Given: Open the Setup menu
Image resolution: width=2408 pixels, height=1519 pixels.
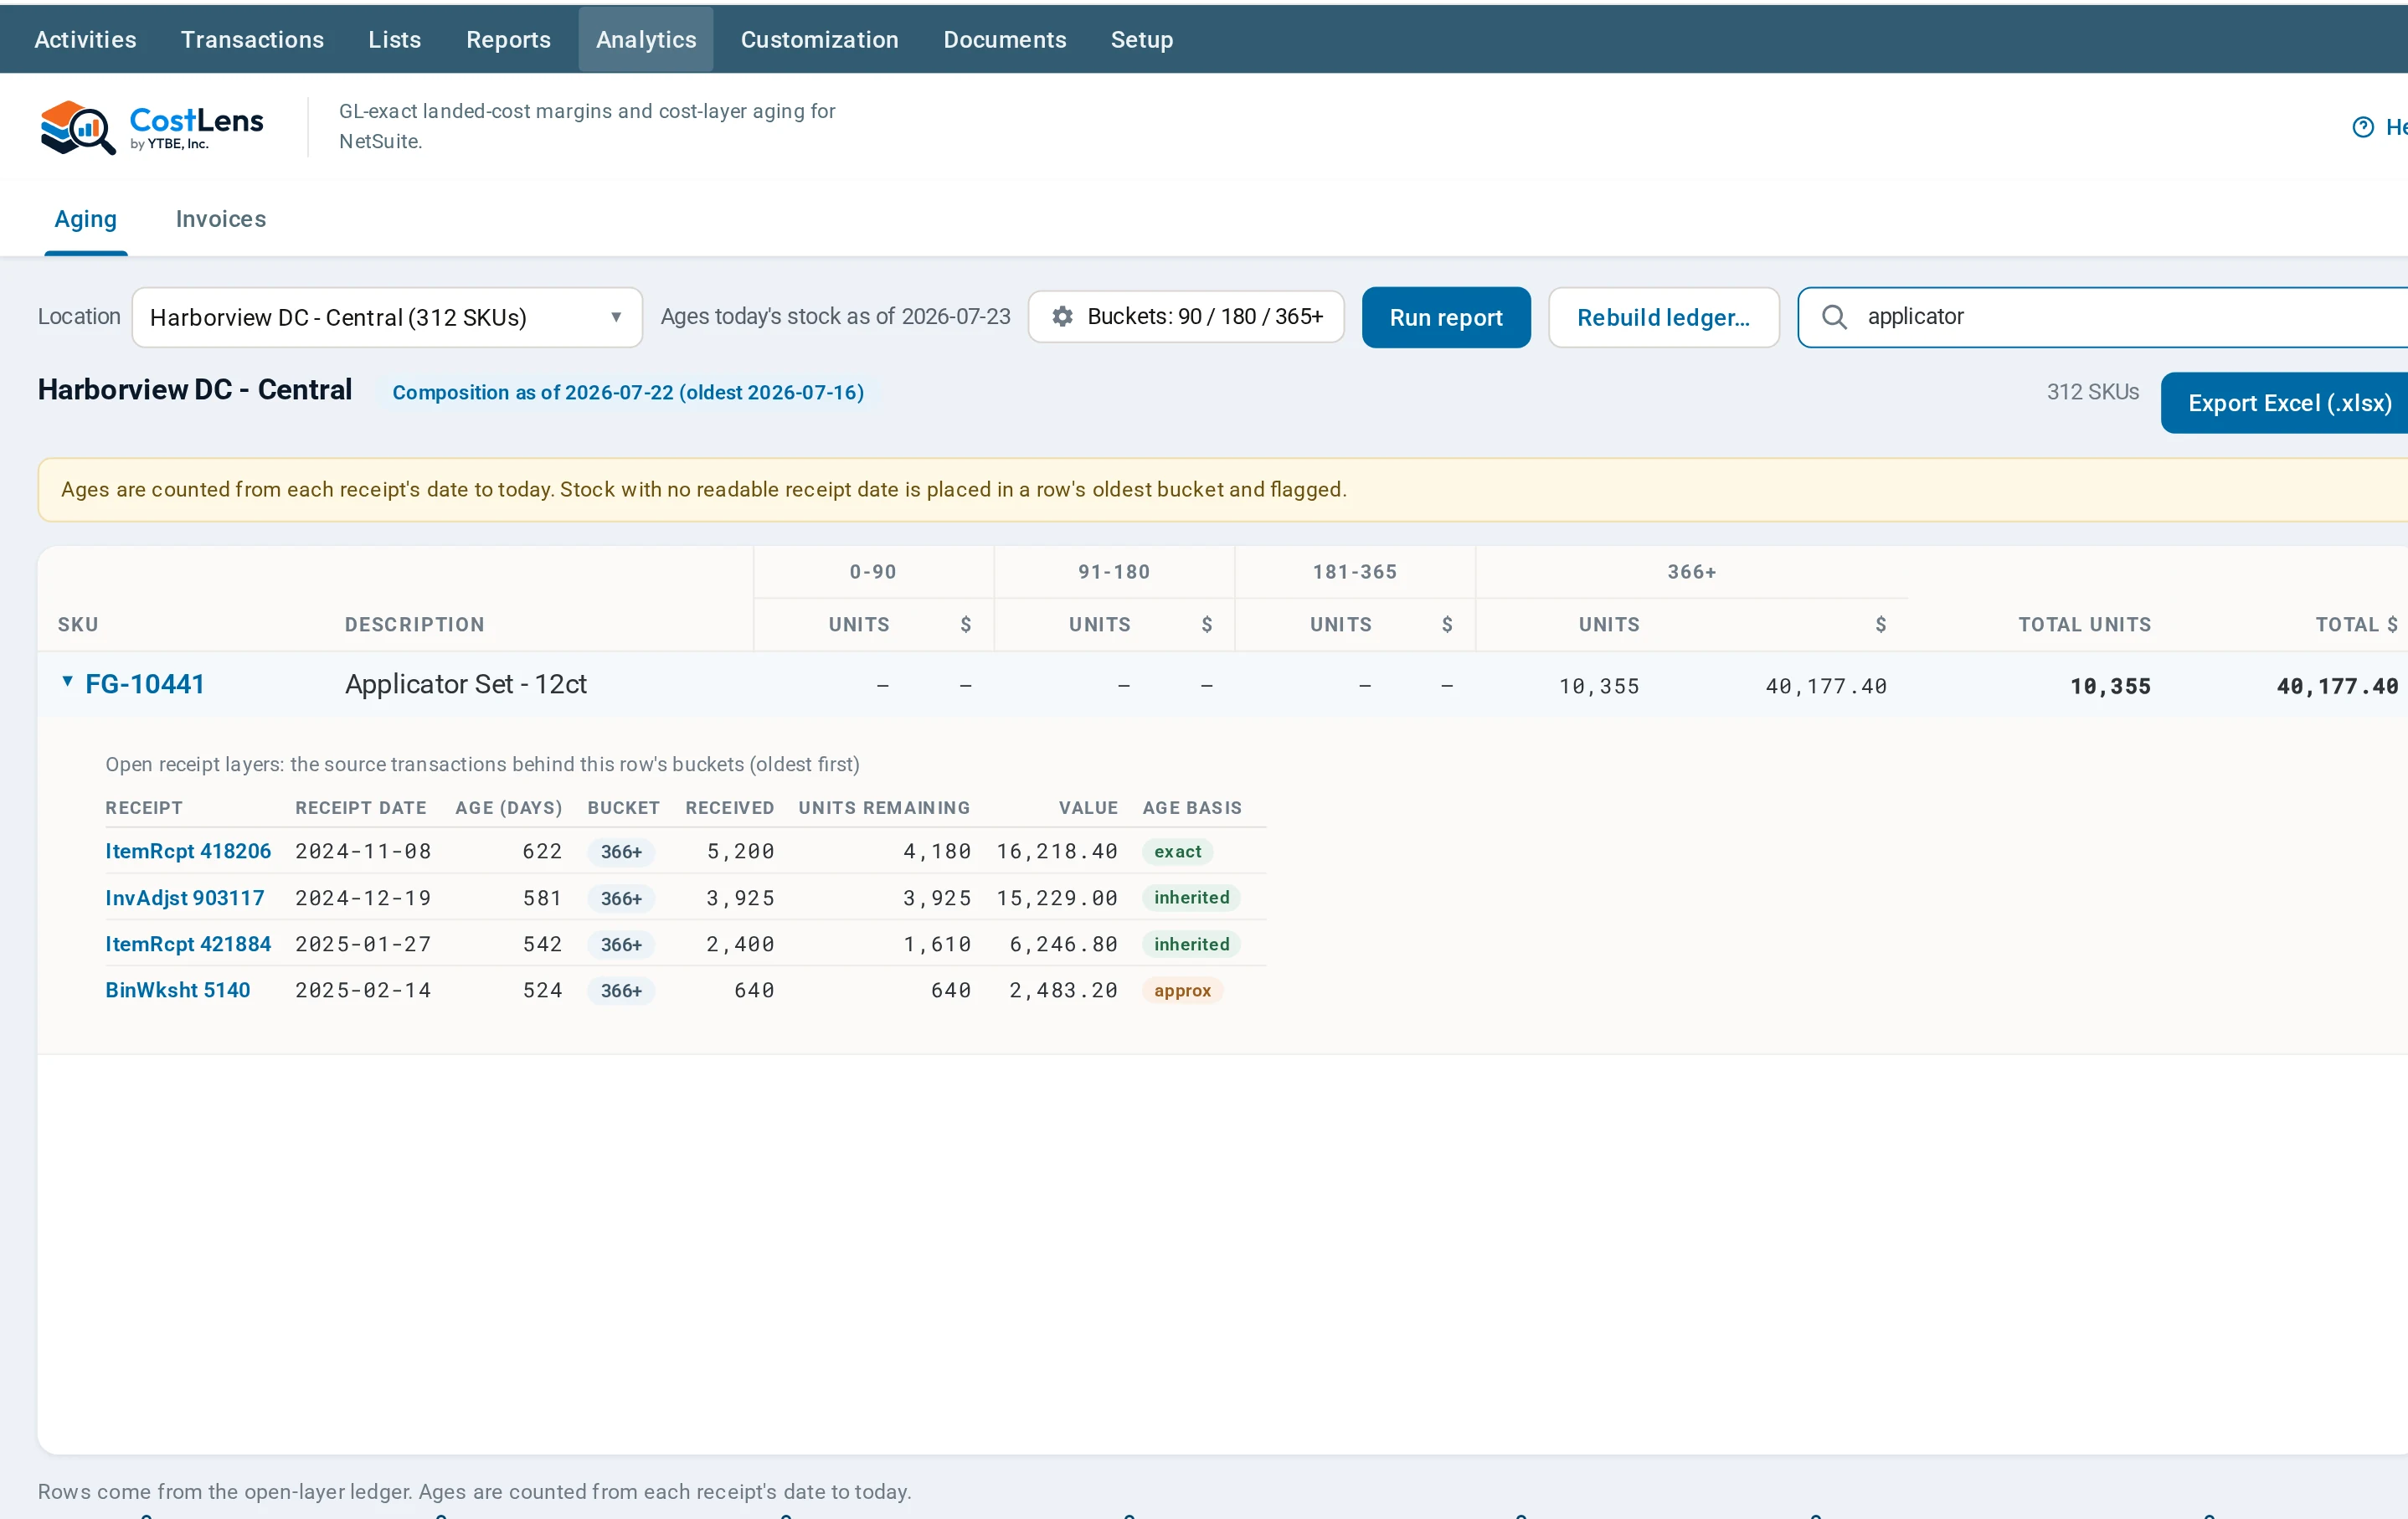Looking at the screenshot, I should (1141, 39).
